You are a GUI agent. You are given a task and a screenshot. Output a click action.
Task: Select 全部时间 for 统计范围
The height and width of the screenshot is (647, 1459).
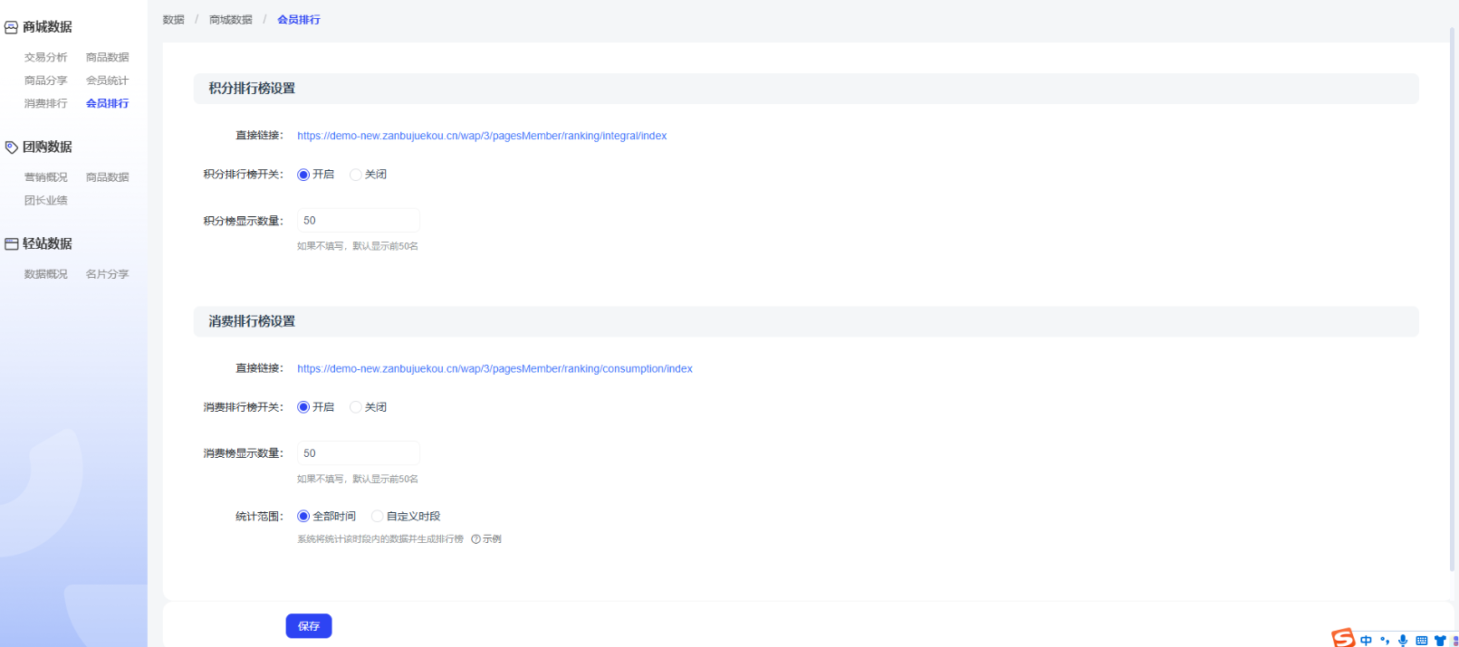pyautogui.click(x=303, y=517)
